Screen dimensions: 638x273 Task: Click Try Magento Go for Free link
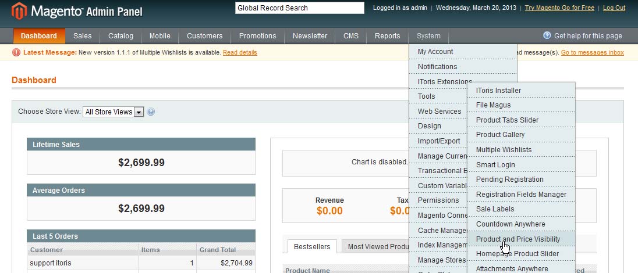tap(559, 8)
